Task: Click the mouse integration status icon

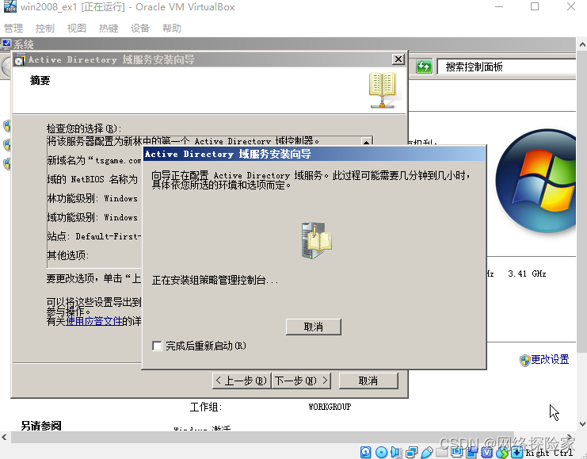Action: (502, 452)
